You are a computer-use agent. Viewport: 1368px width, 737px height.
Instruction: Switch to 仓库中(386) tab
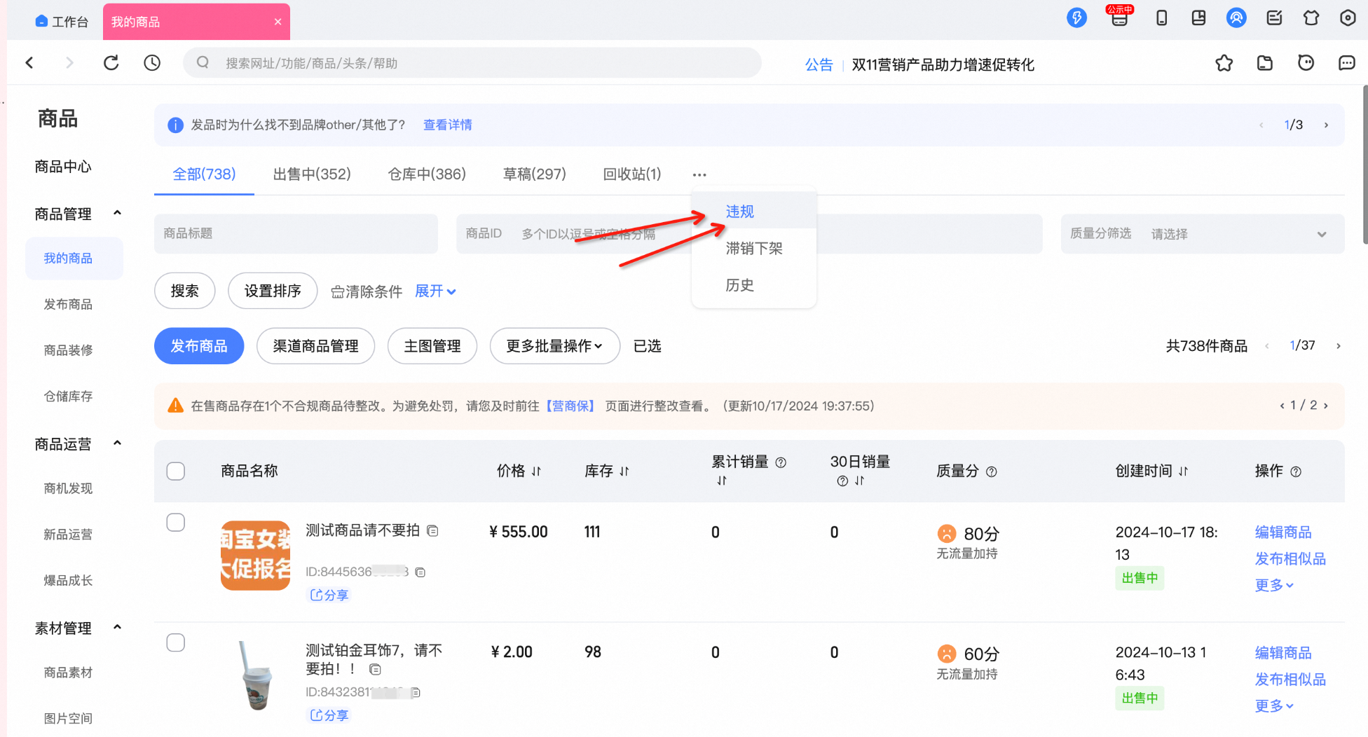(x=427, y=174)
